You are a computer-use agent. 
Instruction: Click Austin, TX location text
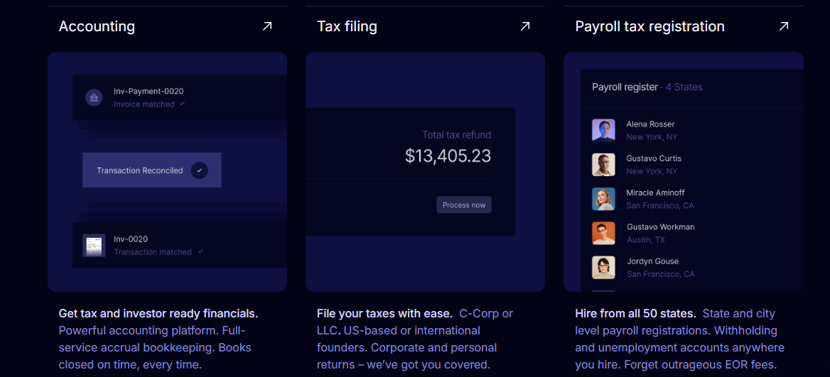[x=646, y=240]
